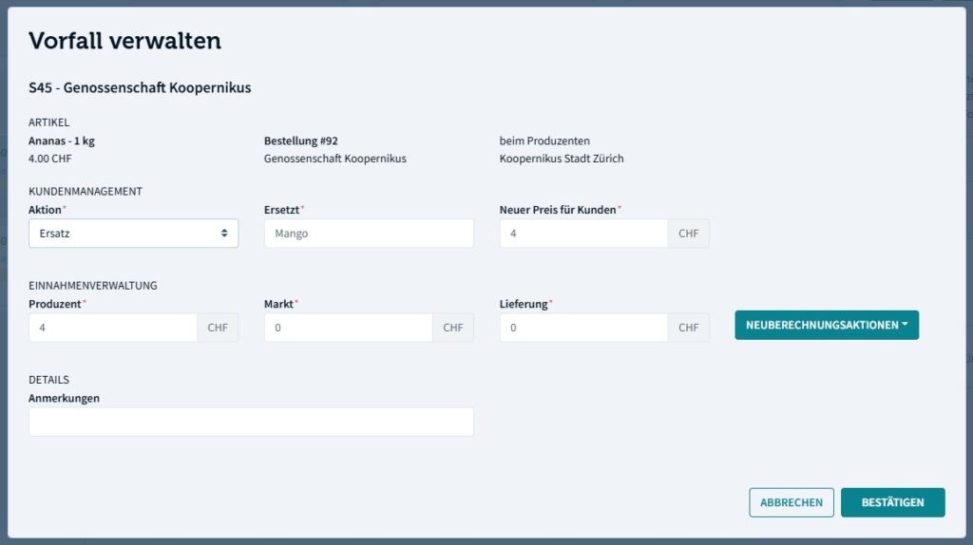The image size is (973, 545).
Task: Open the Aktion dropdown showing Ersatz
Action: (x=133, y=234)
